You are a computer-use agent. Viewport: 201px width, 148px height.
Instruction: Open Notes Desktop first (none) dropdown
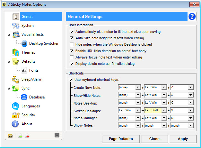tap(138, 103)
